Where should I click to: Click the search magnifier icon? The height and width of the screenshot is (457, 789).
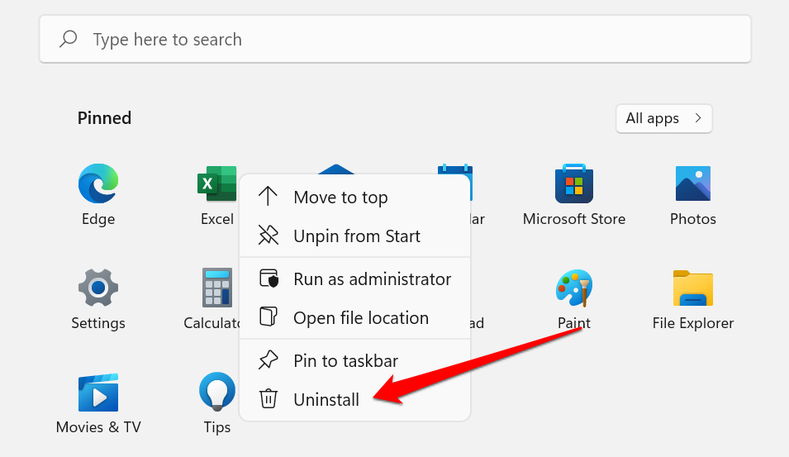(x=69, y=39)
